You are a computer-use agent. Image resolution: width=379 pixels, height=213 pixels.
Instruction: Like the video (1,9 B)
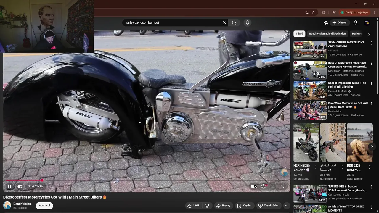(193, 206)
